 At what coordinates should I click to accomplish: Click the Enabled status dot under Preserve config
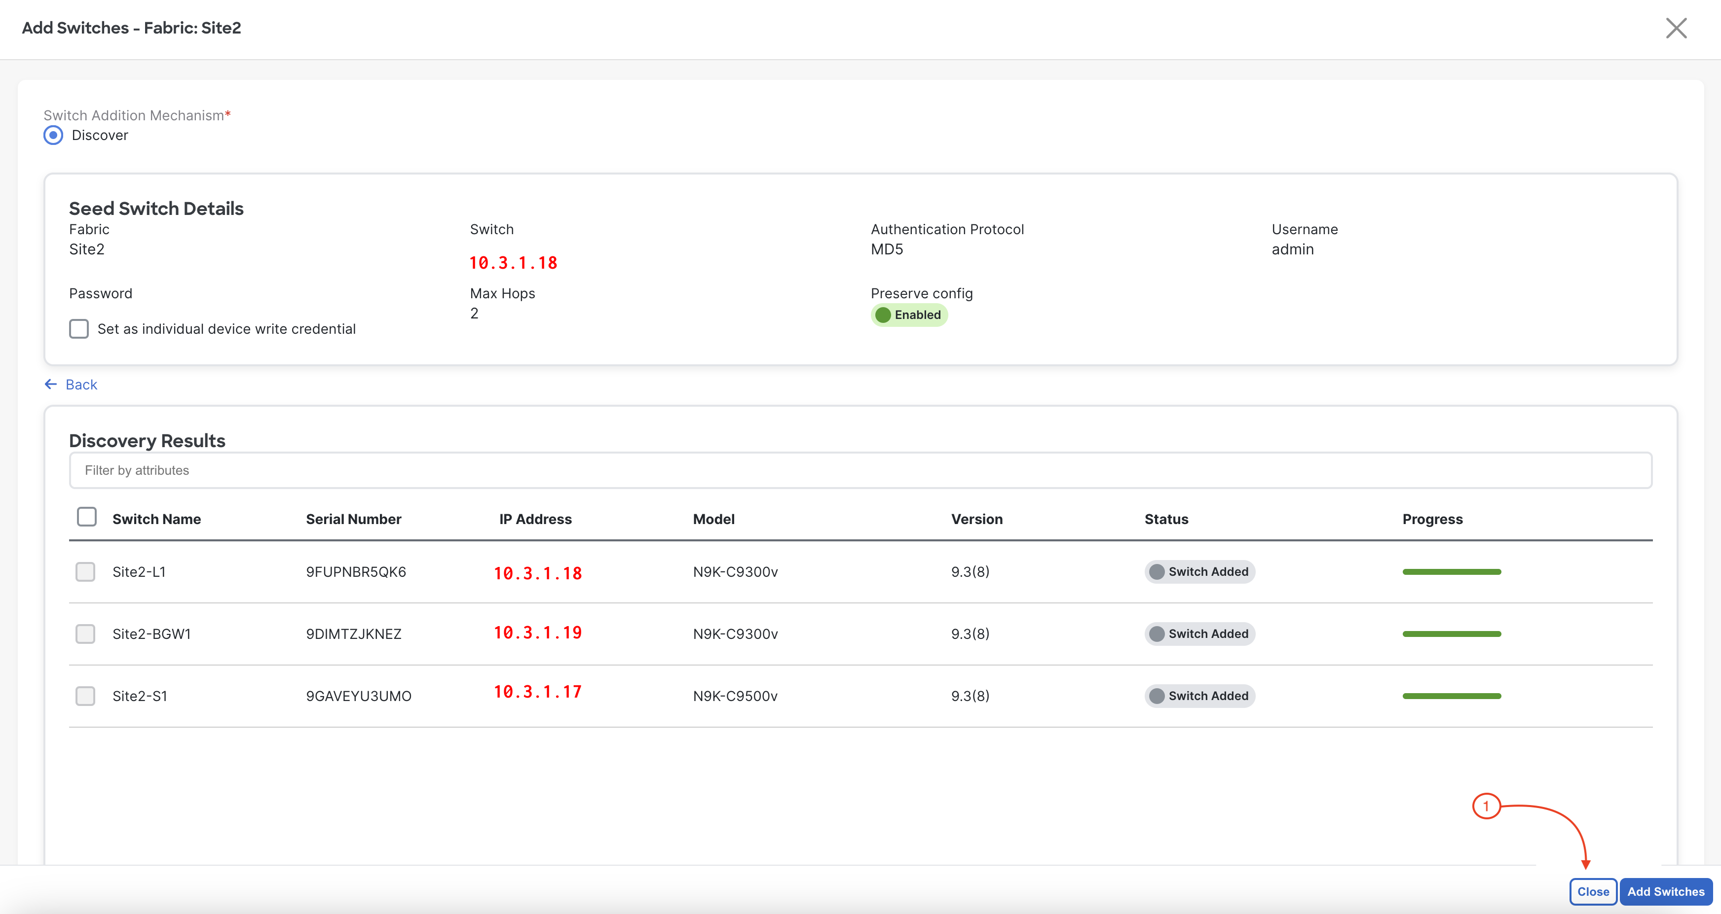tap(883, 315)
